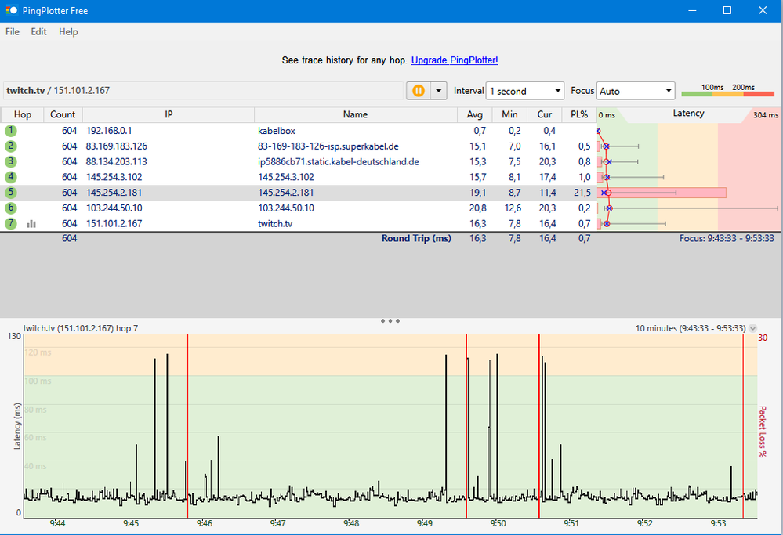Sort by the Hop column header

click(23, 115)
